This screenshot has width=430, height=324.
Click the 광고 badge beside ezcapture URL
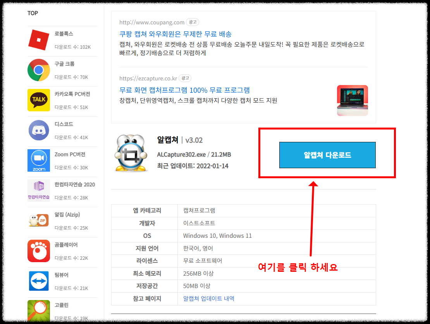(x=185, y=78)
